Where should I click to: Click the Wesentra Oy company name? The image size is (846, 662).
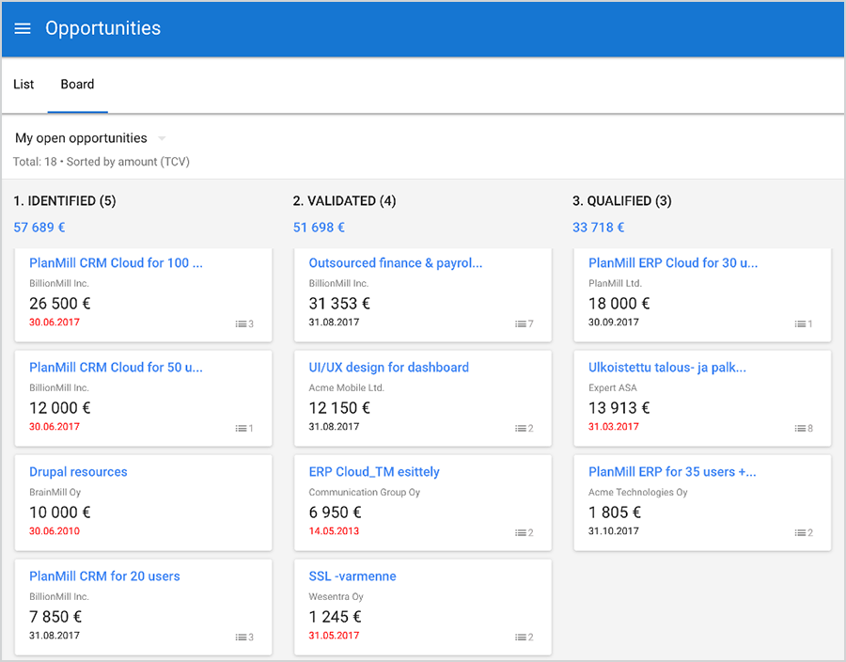coord(337,597)
